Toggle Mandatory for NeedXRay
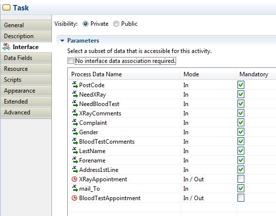This screenshot has width=276, height=216. (241, 94)
